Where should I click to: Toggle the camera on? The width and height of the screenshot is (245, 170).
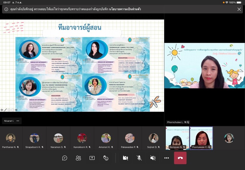tap(125, 158)
